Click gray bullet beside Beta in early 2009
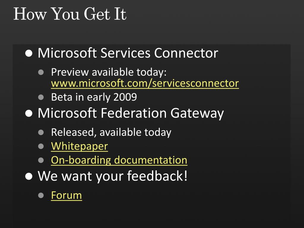Viewport: 304px width, 228px height. (x=41, y=97)
